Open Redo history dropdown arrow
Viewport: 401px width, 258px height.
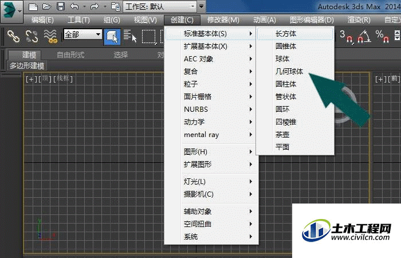[x=105, y=6]
